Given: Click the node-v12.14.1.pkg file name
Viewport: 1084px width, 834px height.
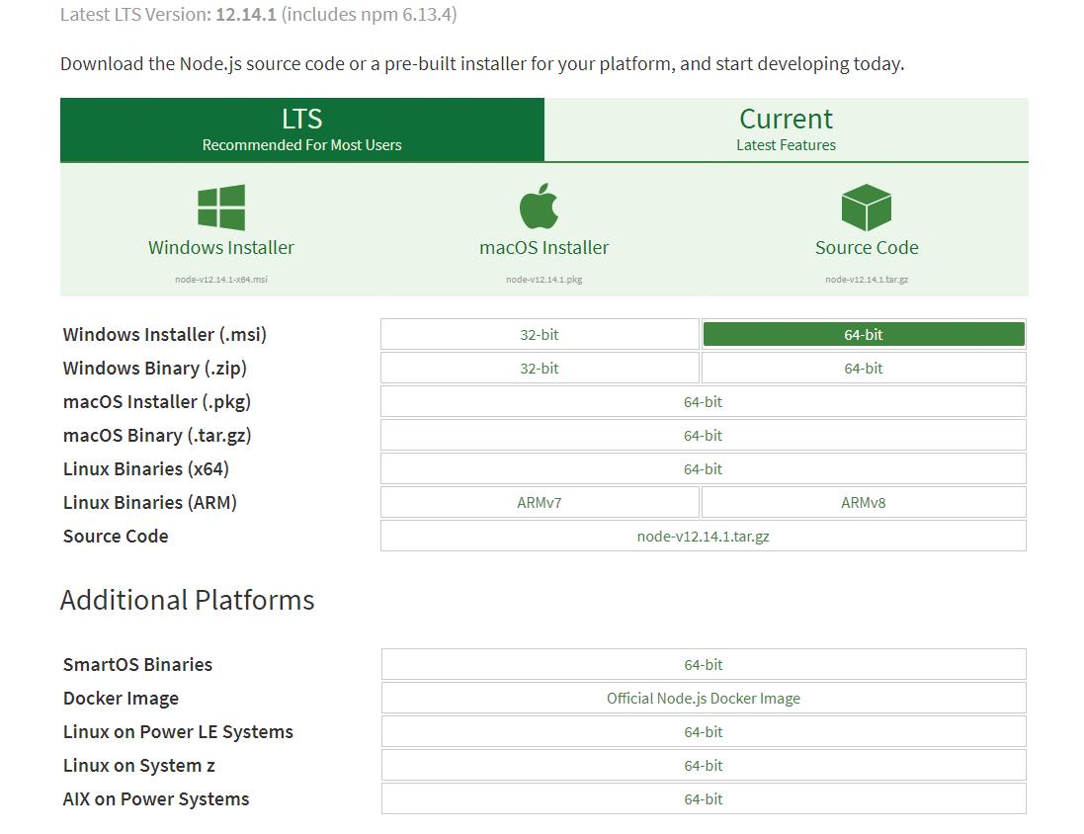Looking at the screenshot, I should coord(544,280).
